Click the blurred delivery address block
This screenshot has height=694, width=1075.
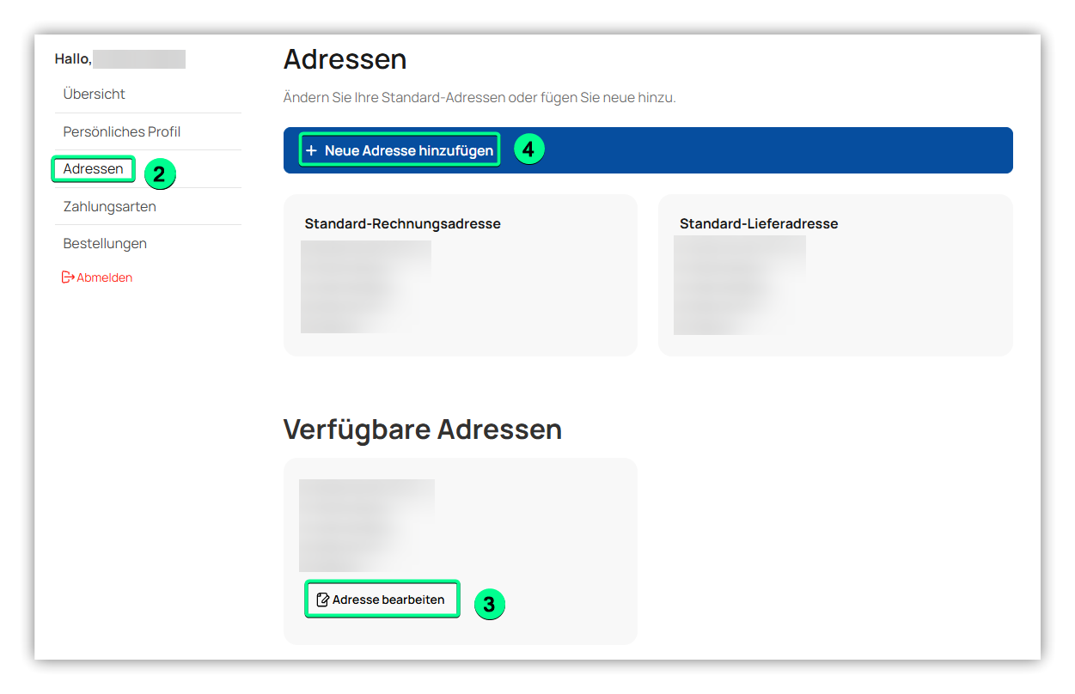point(739,285)
